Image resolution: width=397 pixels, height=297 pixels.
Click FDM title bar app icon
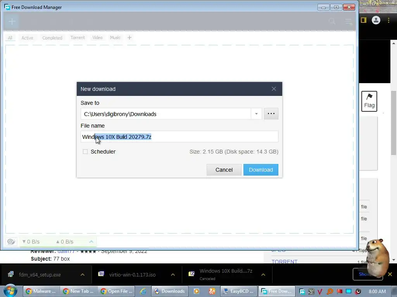pos(7,7)
